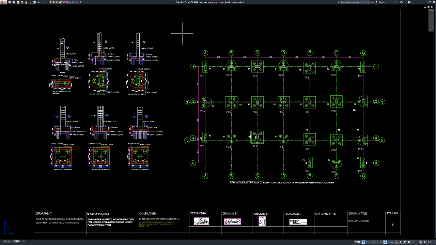Screen dimensions: 436x245
Task: Click Save to Web and Mobile icon
Action: [30, 2]
